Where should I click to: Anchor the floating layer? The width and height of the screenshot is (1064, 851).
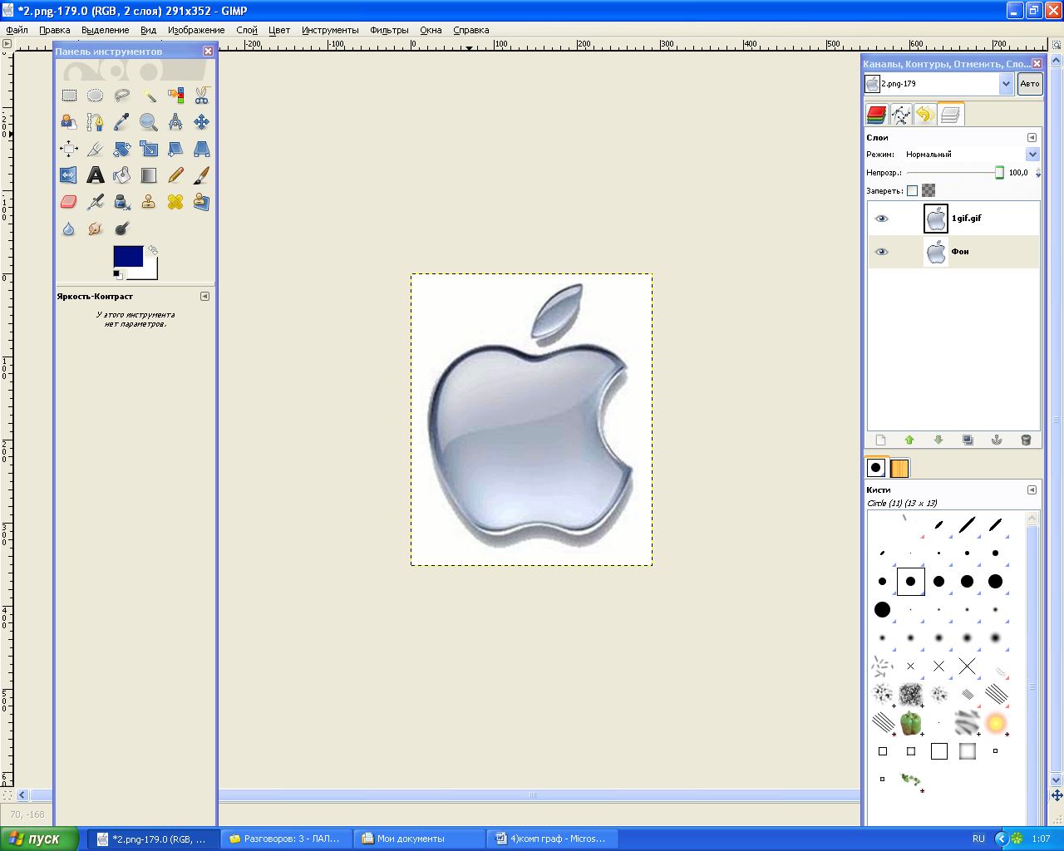tap(997, 440)
